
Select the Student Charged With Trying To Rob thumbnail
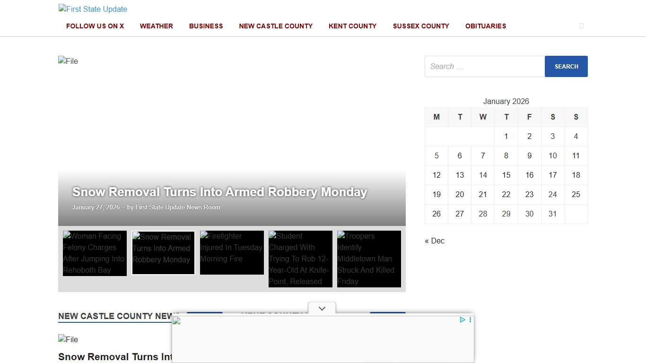300,259
